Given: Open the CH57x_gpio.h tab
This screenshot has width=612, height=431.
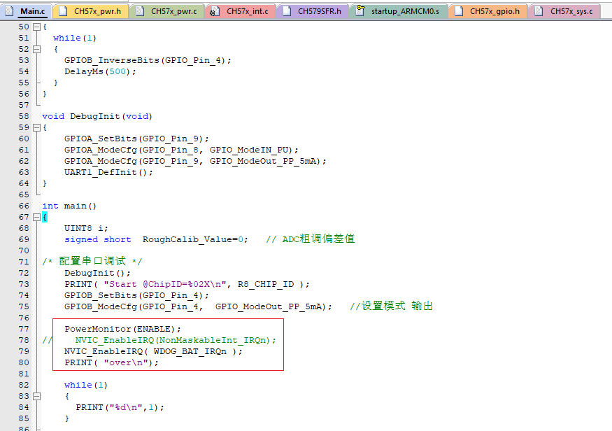Looking at the screenshot, I should (x=494, y=11).
